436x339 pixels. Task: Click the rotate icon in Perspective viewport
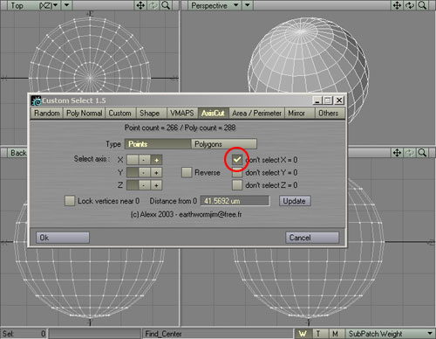410,5
